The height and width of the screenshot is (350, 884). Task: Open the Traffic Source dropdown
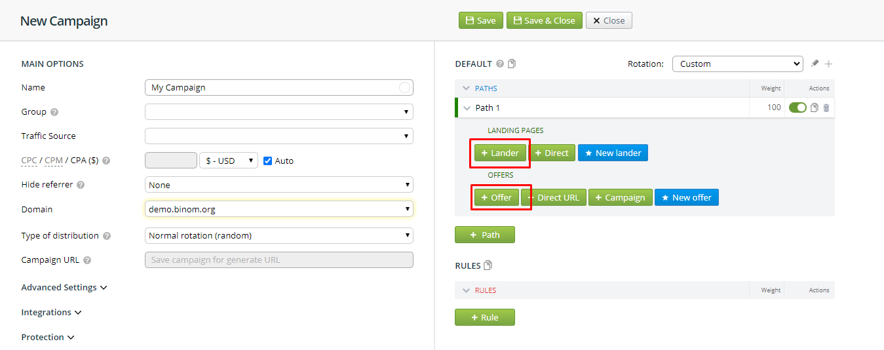pos(279,136)
